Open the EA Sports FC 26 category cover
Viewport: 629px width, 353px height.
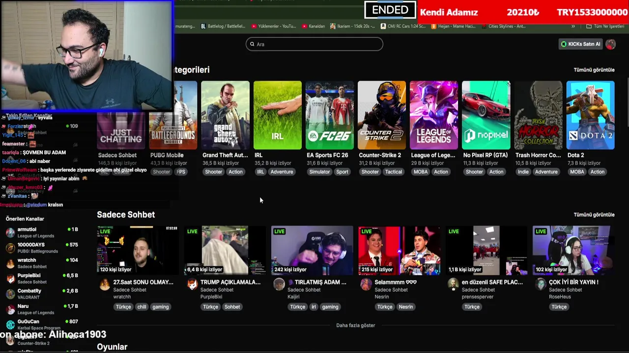pos(330,115)
